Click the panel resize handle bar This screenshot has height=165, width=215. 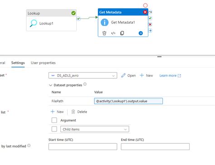[x=159, y=57]
